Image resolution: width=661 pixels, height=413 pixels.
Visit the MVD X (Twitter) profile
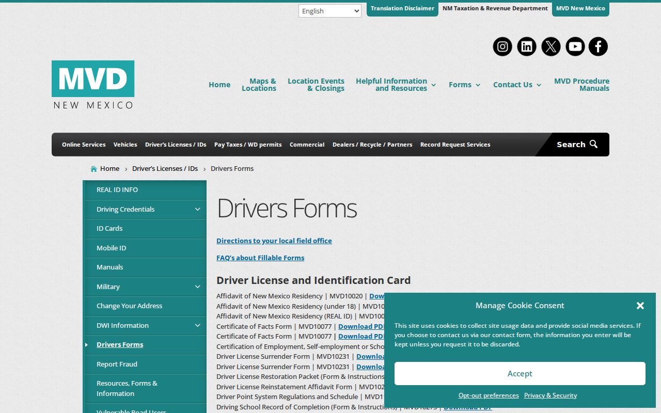pos(551,47)
